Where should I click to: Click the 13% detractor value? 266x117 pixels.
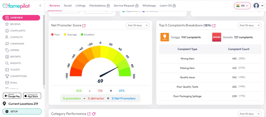tap(100, 91)
